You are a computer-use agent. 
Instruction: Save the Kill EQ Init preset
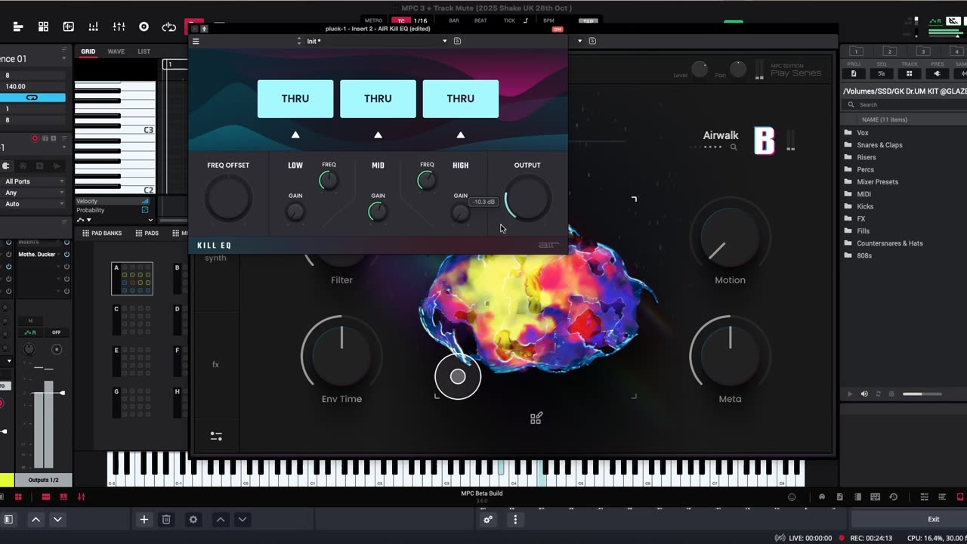click(x=457, y=41)
